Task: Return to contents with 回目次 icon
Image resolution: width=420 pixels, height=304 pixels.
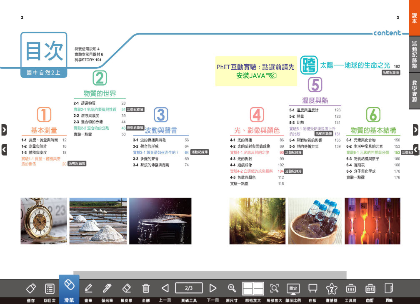Action: pos(50,289)
